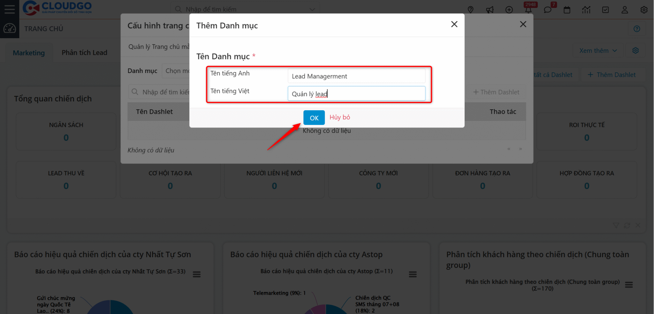This screenshot has width=654, height=314.
Task: Click the NGÂN SÁCH metric card
Action: 66,131
